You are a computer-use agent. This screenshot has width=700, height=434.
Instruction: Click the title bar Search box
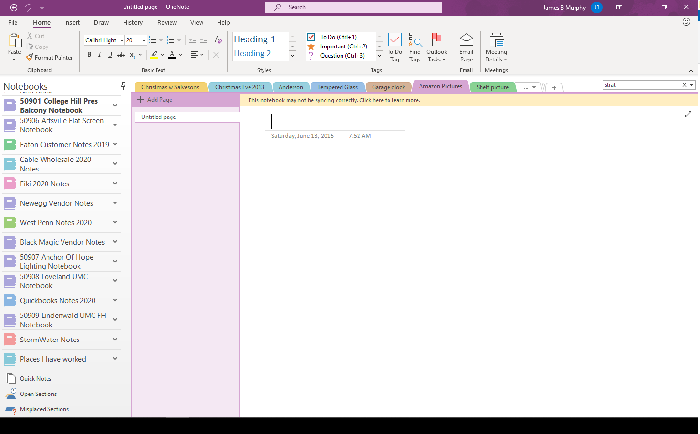tap(354, 7)
